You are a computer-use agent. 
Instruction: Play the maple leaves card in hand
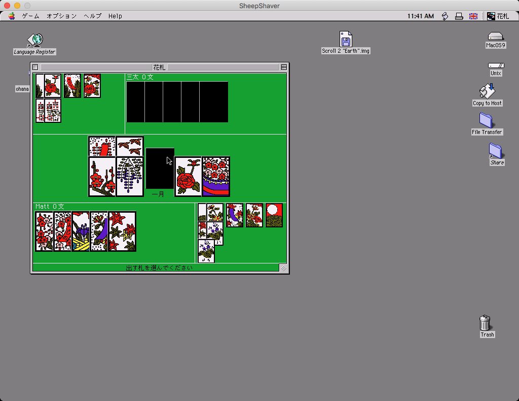(x=122, y=231)
